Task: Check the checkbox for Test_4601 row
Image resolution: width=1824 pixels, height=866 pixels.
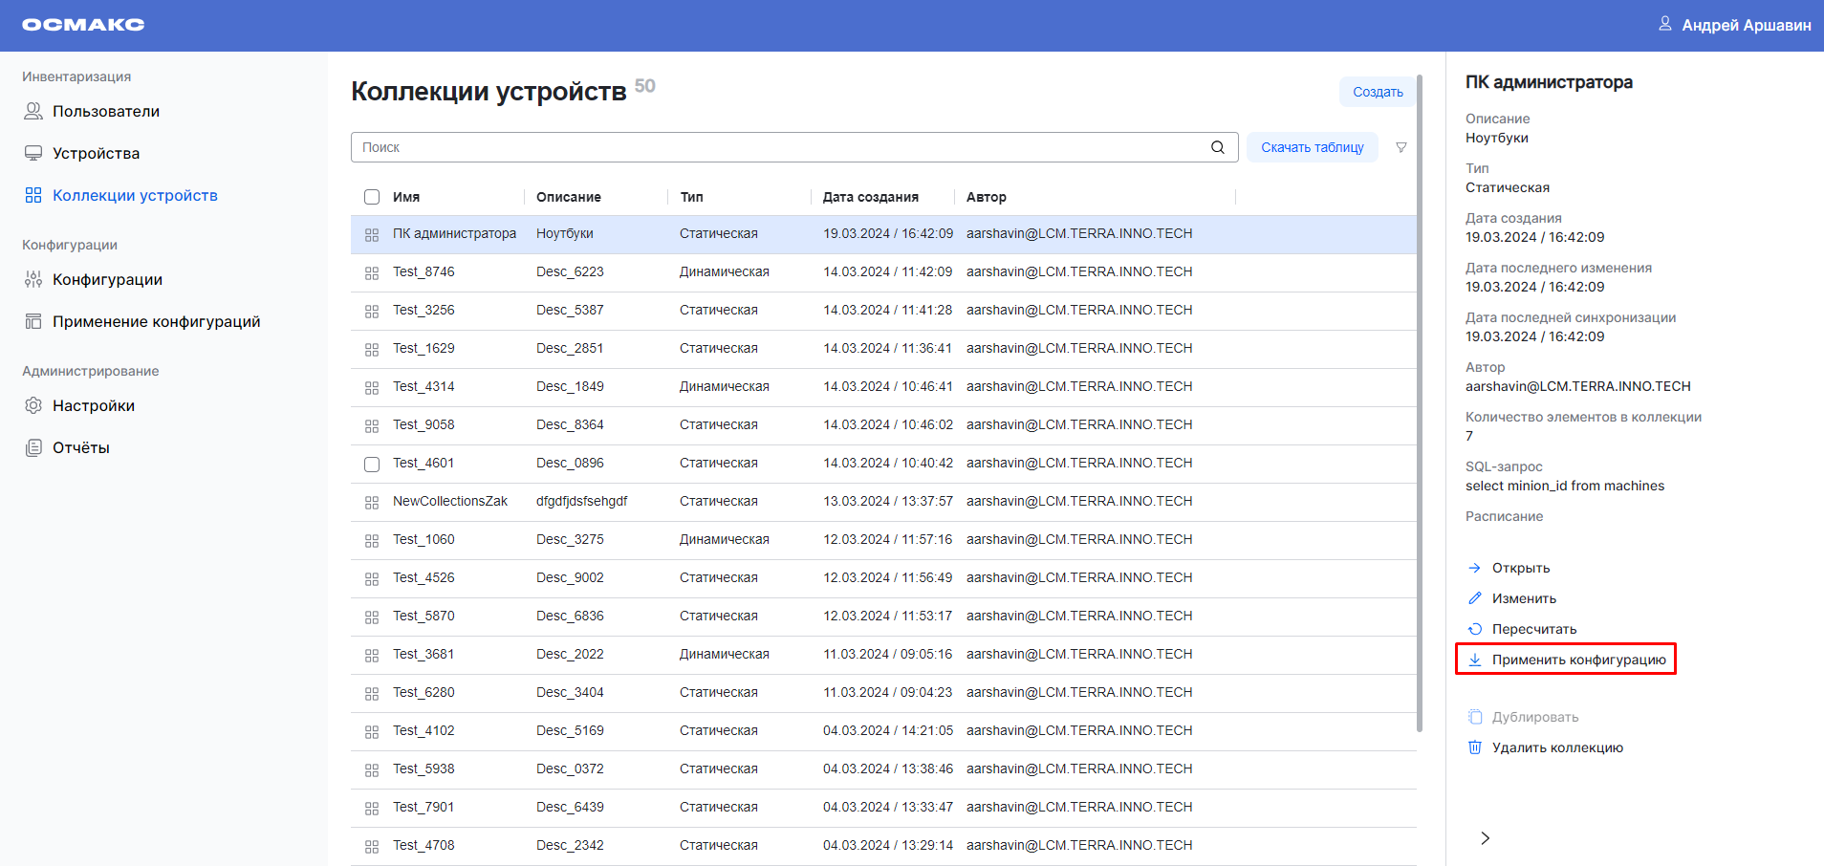Action: coord(372,464)
